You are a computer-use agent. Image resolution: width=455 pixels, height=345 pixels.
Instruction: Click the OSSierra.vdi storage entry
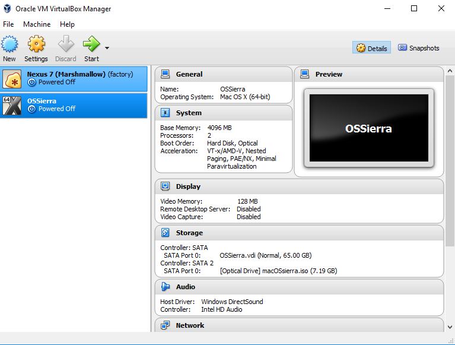(266, 255)
